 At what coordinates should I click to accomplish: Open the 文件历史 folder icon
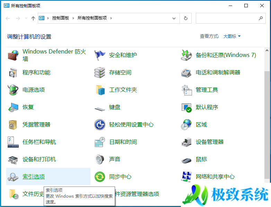click(x=14, y=194)
